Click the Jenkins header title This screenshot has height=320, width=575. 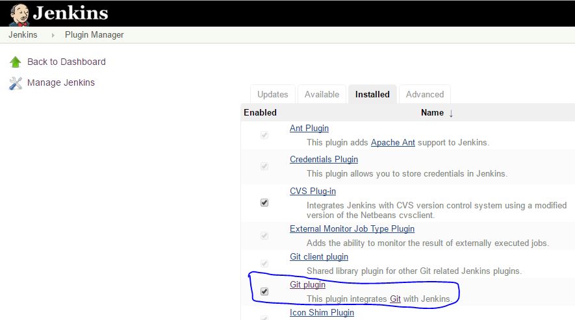coord(70,13)
